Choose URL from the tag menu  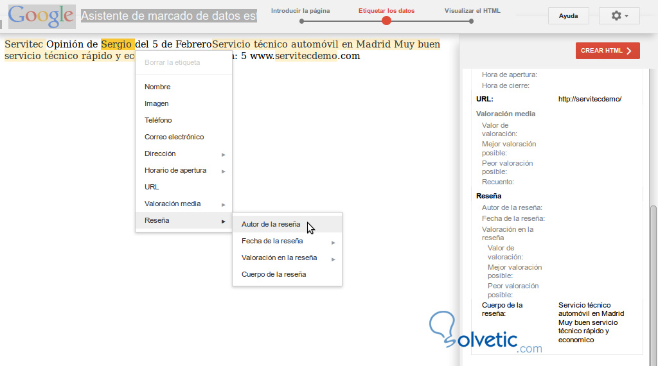click(183, 187)
